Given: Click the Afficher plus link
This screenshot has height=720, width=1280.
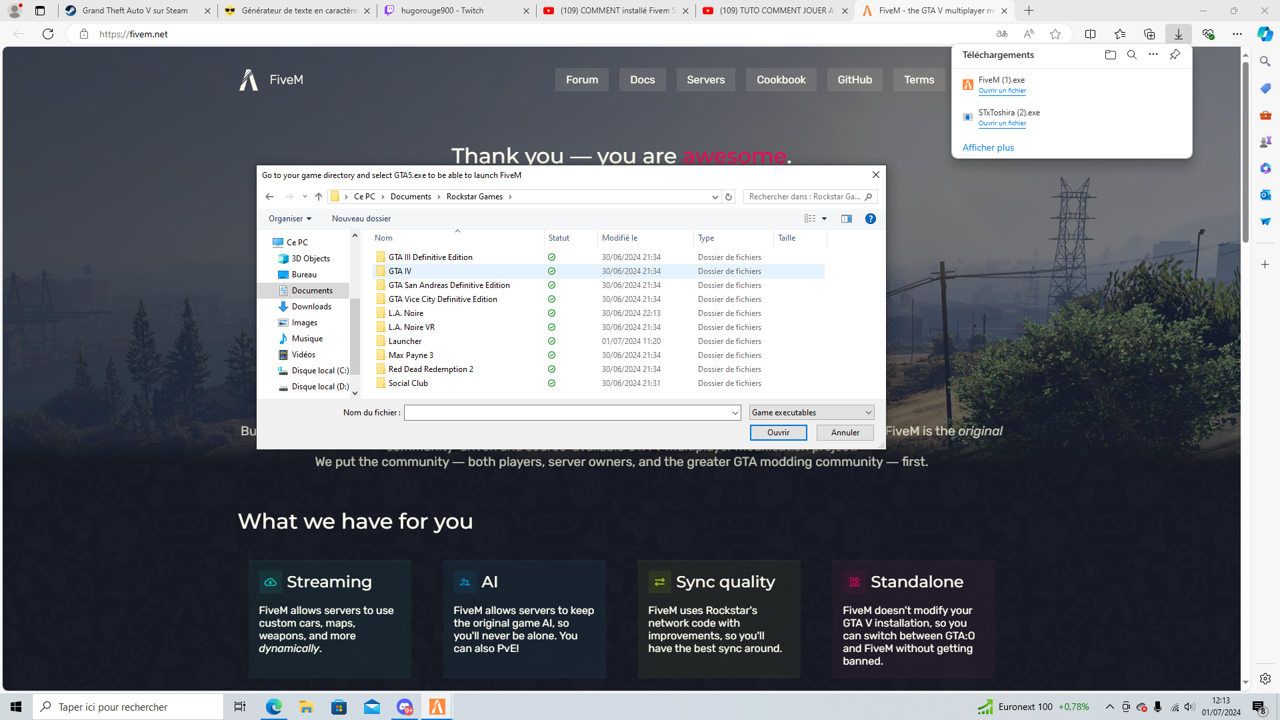Looking at the screenshot, I should click(x=988, y=147).
